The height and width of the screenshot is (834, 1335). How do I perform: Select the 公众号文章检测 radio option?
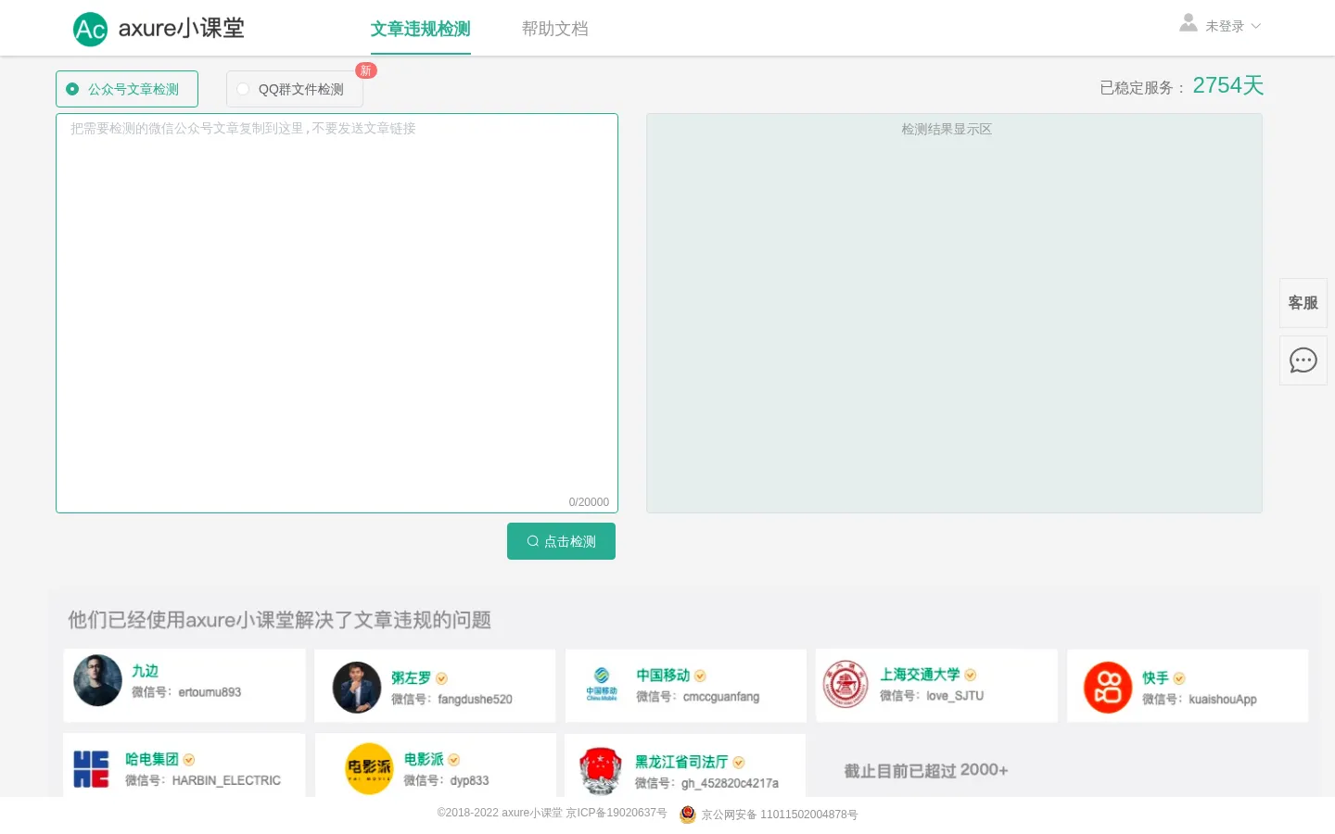(127, 89)
